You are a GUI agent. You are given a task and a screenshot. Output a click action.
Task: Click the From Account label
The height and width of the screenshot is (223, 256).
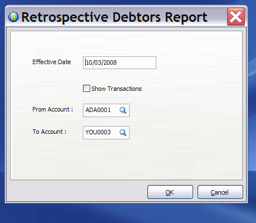(53, 109)
